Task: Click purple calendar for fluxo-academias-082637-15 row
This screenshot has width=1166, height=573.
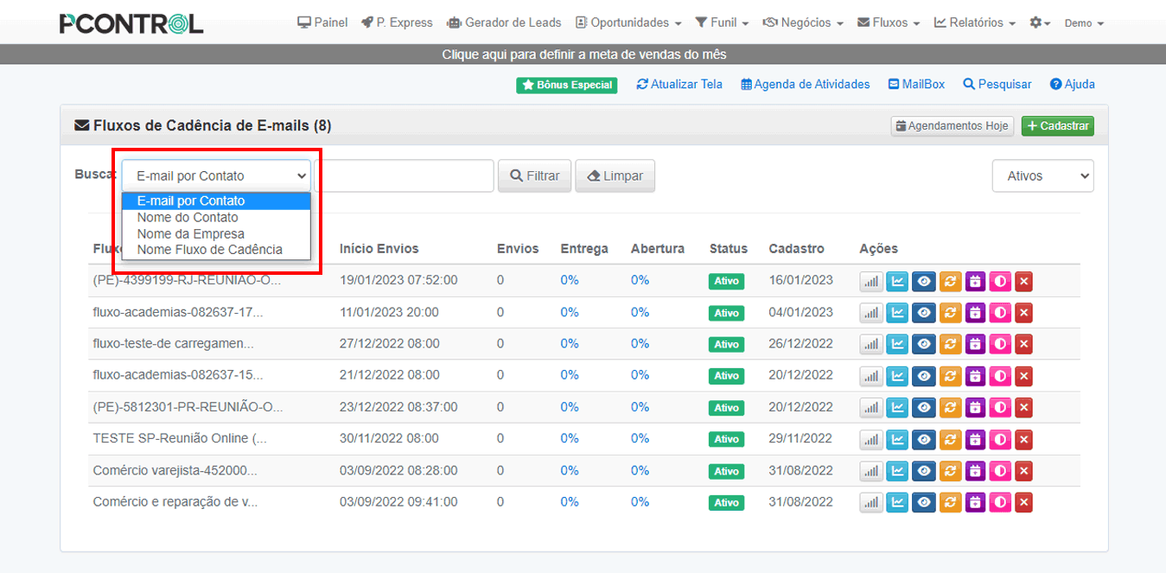Action: 975,376
